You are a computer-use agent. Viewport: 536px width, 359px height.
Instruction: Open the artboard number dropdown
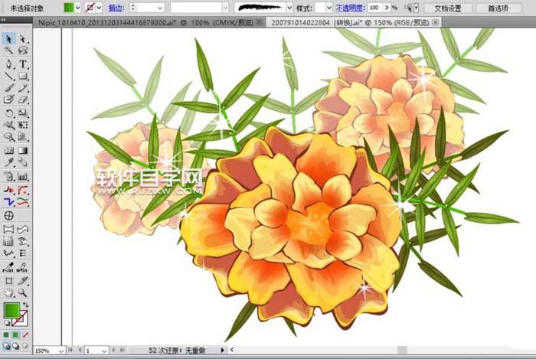click(x=104, y=351)
